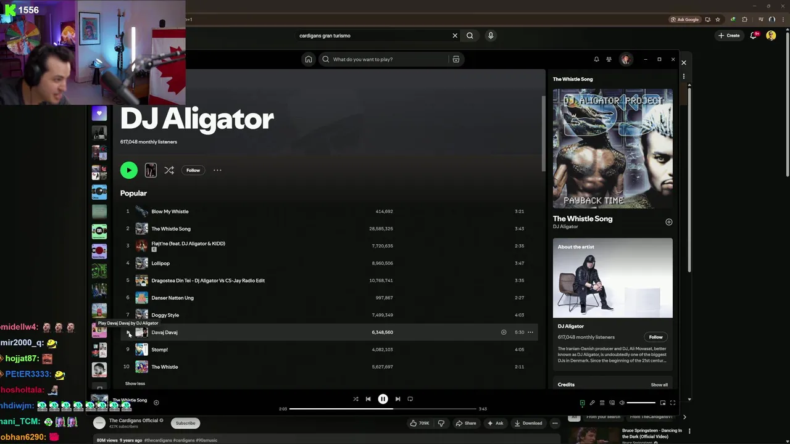Click Ask Google in Chrome address bar

point(685,19)
